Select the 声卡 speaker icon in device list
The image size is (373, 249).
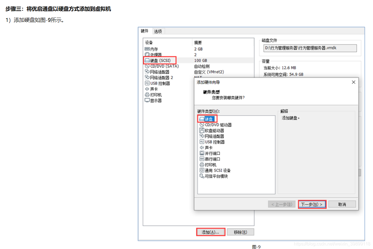(147, 89)
